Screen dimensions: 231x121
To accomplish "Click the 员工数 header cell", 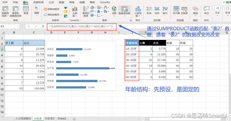I will pyautogui.click(x=14, y=43).
